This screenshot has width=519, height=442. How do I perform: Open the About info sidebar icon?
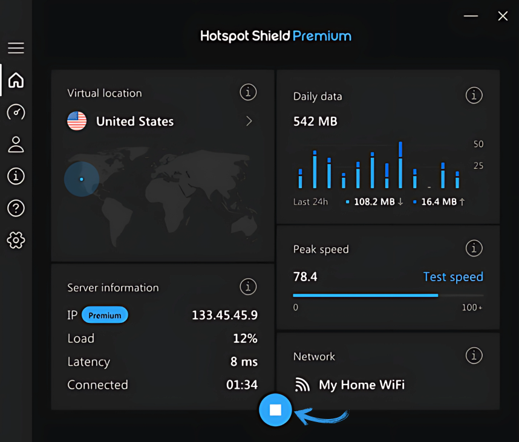point(16,176)
